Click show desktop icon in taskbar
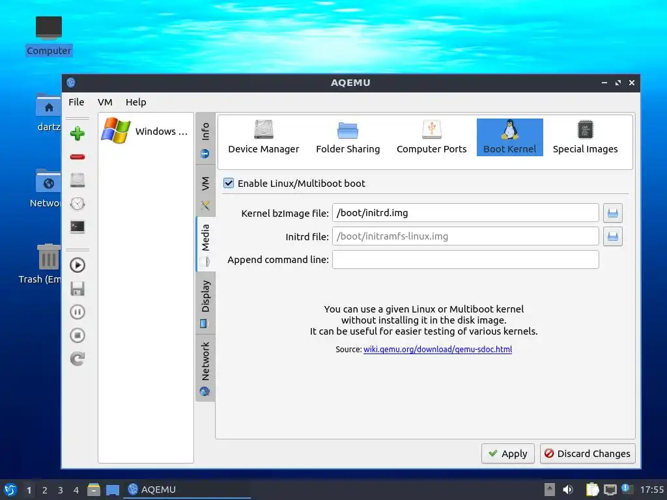Image resolution: width=667 pixels, height=500 pixels. coord(113,490)
